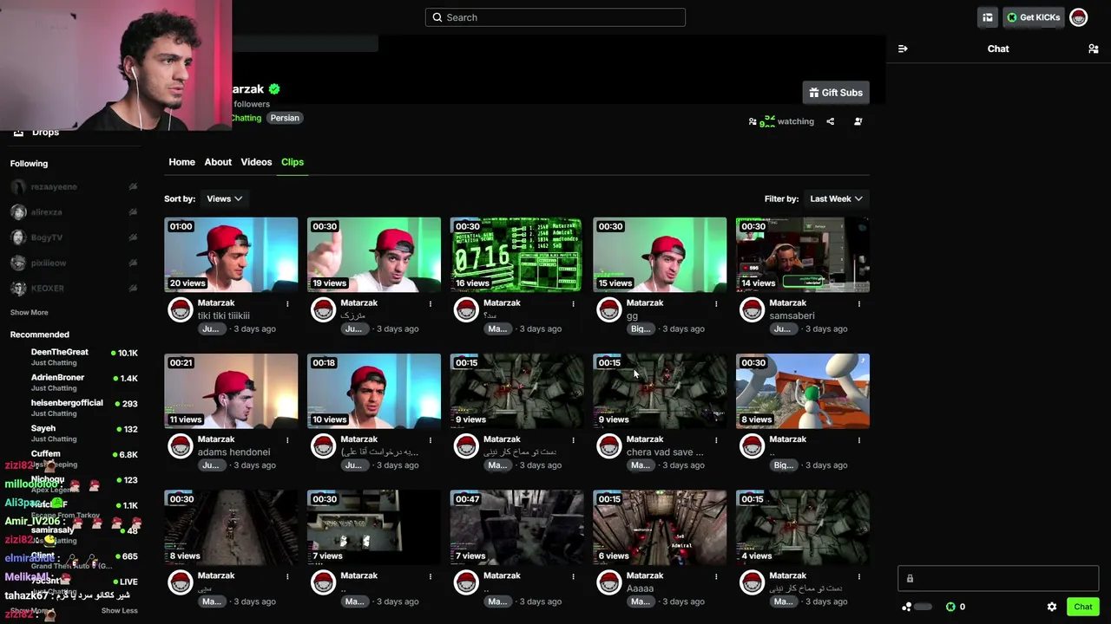Click the channel points progress pill

click(923, 607)
